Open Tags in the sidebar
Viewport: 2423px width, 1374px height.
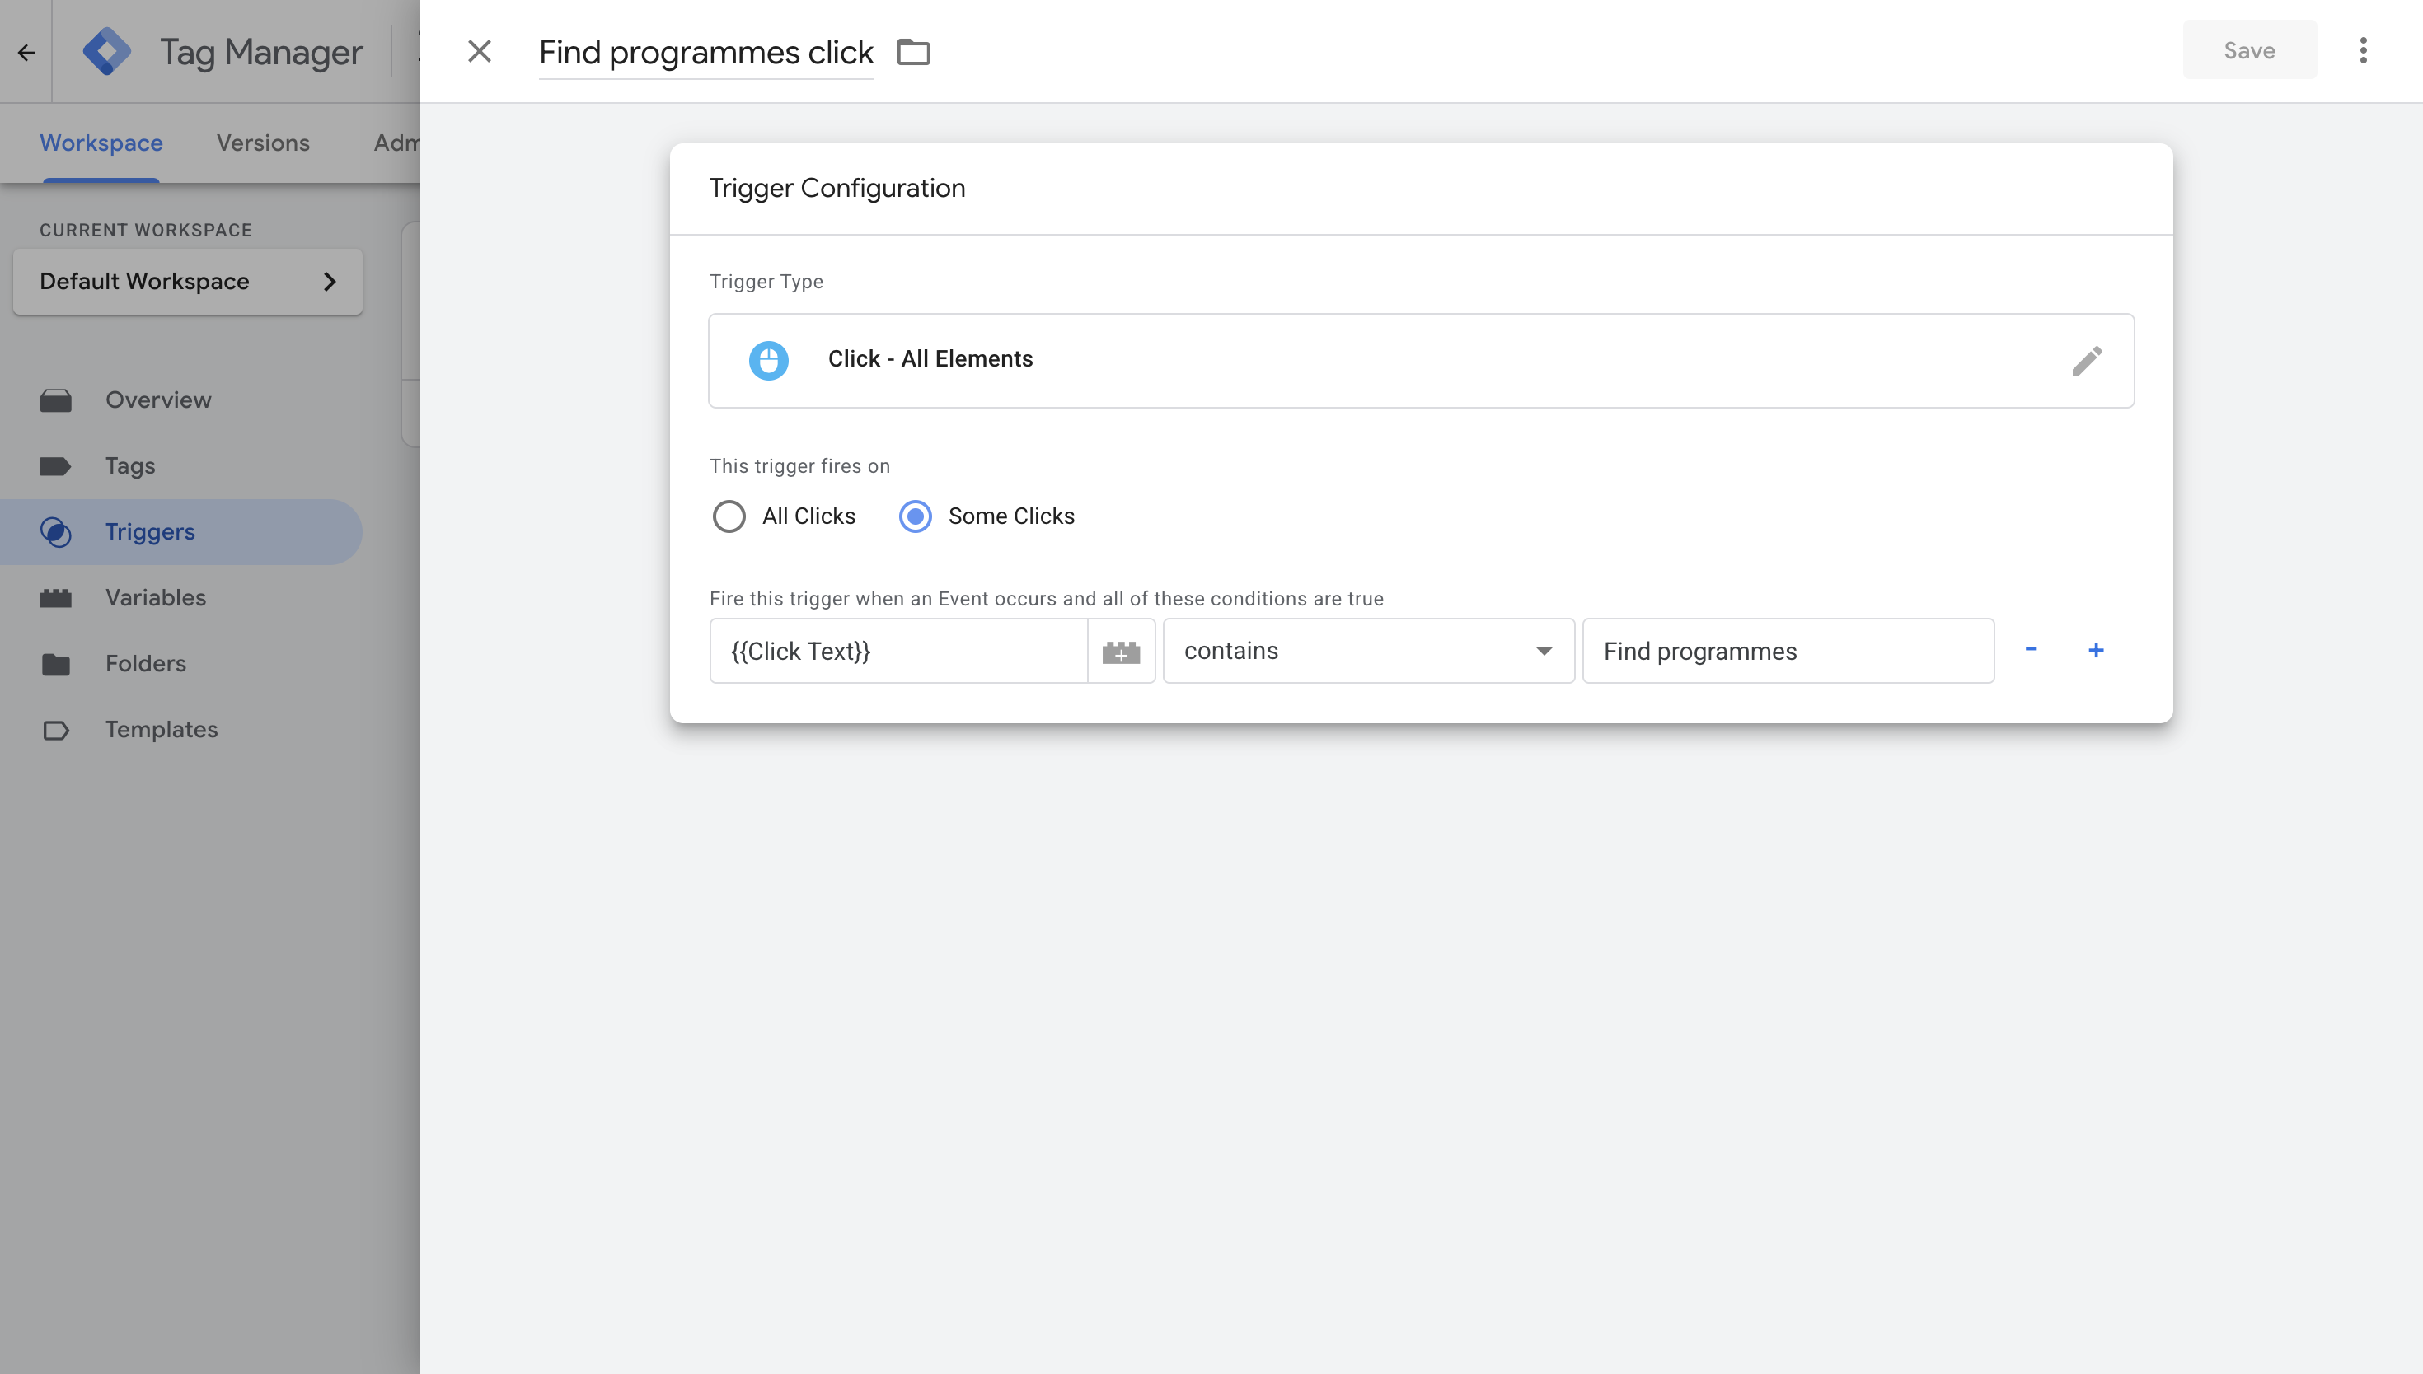click(x=181, y=466)
